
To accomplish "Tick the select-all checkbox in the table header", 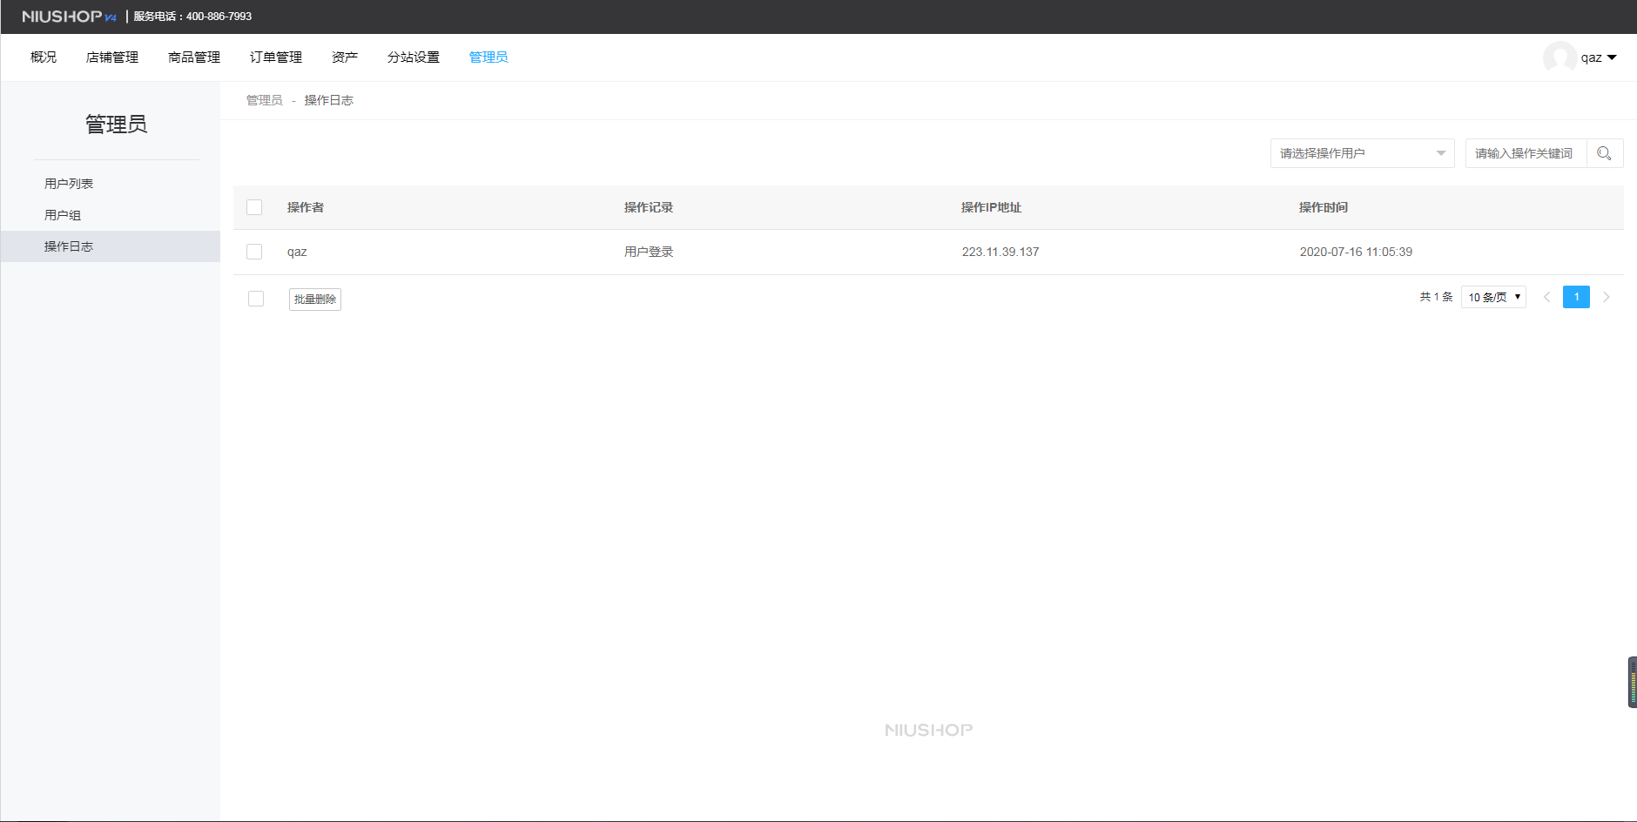I will coord(254,207).
